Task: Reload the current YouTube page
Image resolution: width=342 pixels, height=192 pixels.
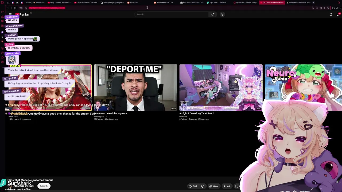Action: [x=15, y=8]
